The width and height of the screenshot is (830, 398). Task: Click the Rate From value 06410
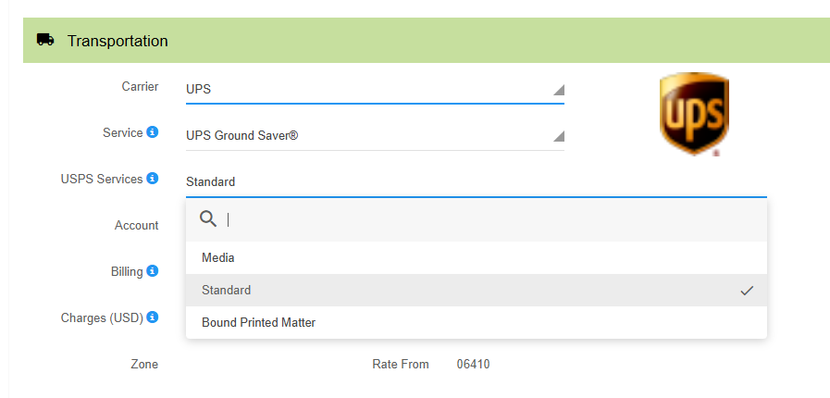[x=473, y=364]
